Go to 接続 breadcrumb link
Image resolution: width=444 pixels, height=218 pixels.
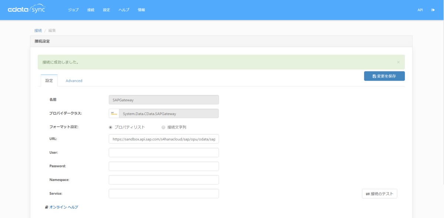point(38,30)
